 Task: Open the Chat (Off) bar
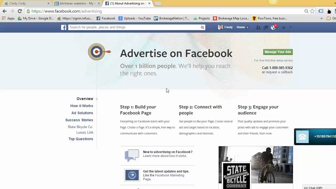pyautogui.click(x=319, y=187)
